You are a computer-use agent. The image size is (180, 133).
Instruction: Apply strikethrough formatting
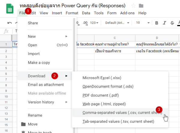(x=172, y=23)
